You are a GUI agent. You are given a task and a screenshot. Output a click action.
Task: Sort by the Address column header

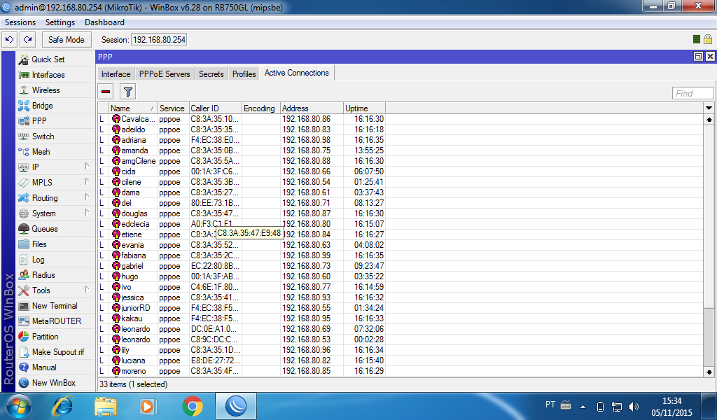click(312, 108)
